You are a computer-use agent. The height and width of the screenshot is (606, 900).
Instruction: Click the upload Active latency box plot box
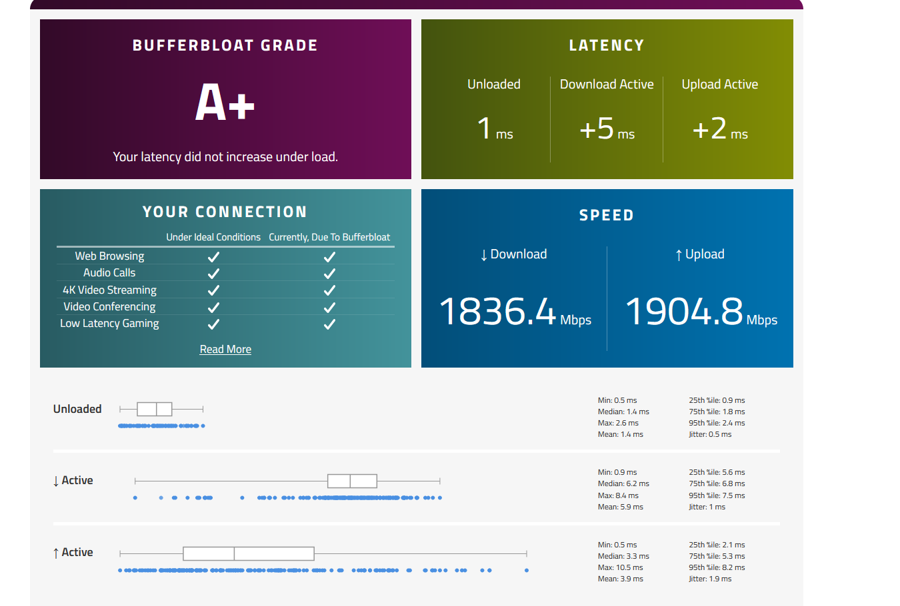(x=248, y=553)
